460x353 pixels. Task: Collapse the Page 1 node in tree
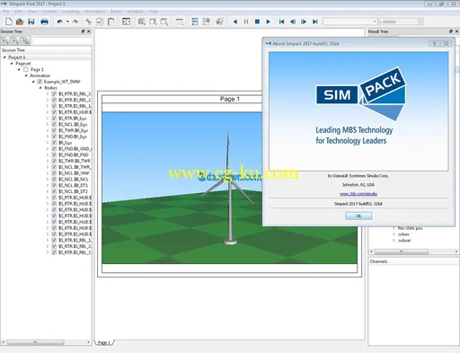click(19, 69)
